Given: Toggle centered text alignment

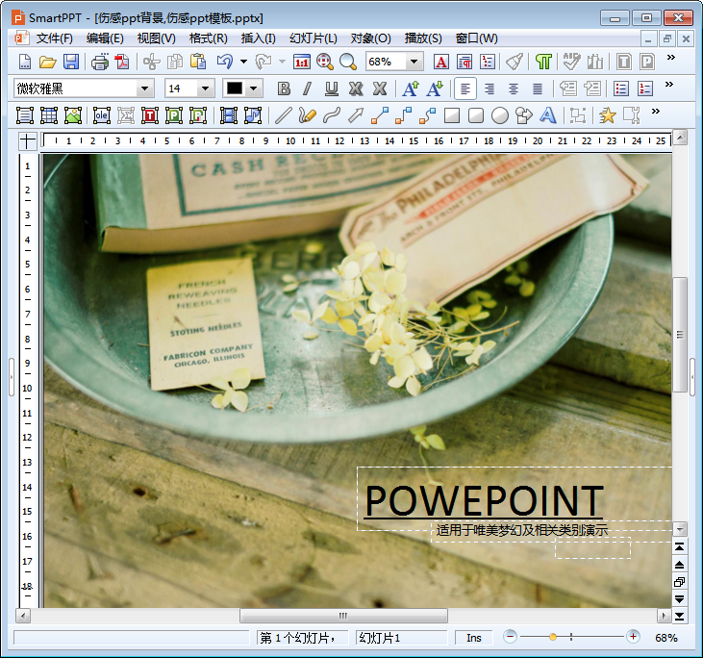Looking at the screenshot, I should [x=514, y=89].
